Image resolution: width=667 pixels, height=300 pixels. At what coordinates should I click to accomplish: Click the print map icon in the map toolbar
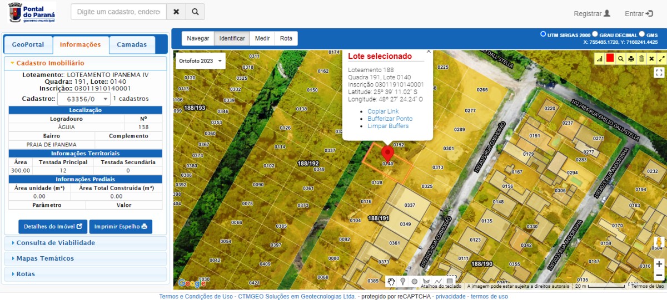(x=631, y=58)
